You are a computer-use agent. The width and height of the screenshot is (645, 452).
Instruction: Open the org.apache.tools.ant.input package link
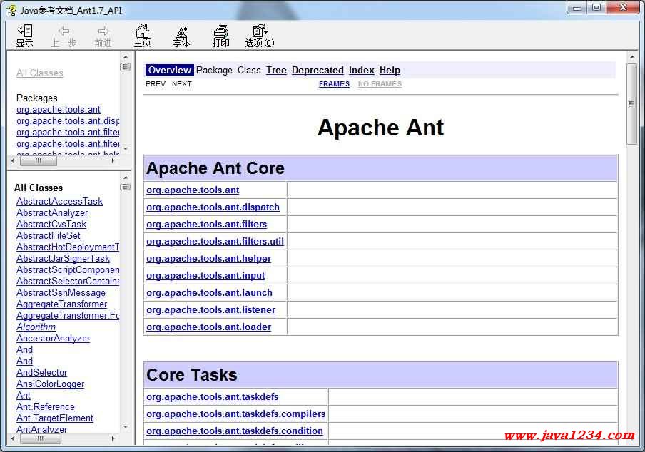pyautogui.click(x=205, y=276)
